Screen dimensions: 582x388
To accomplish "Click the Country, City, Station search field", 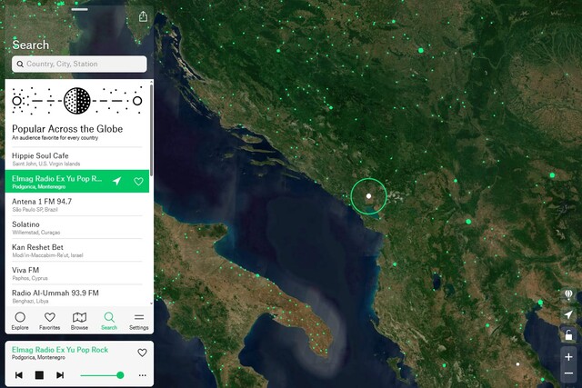I will pos(79,64).
